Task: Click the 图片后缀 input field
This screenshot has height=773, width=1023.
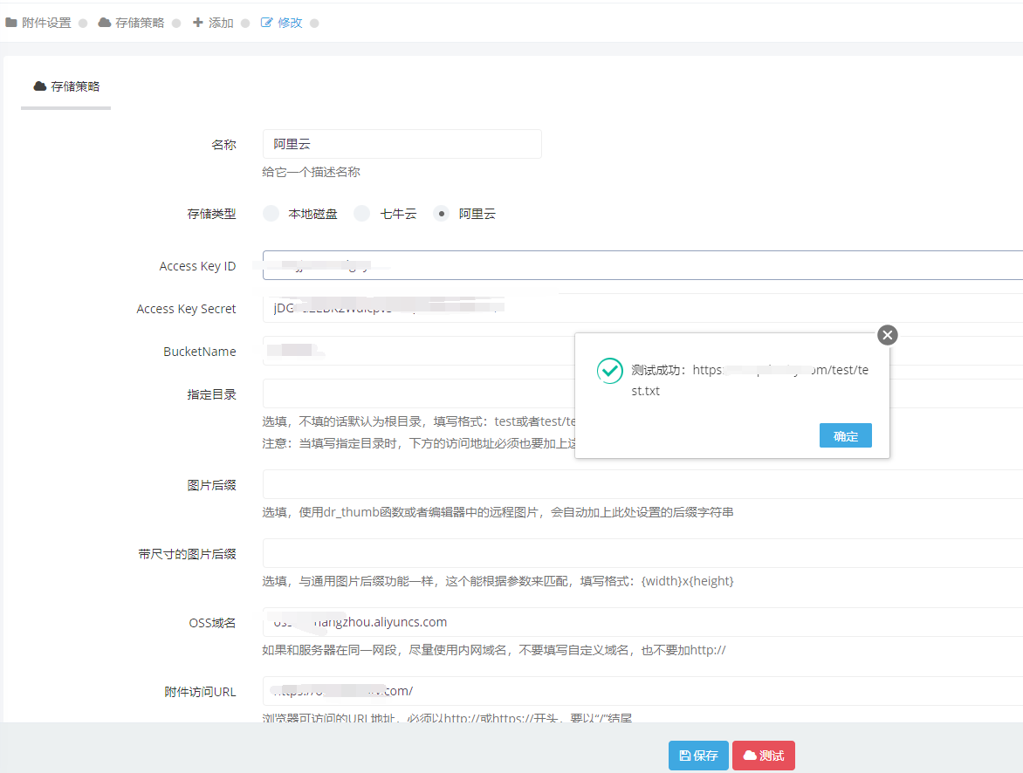Action: (x=642, y=485)
